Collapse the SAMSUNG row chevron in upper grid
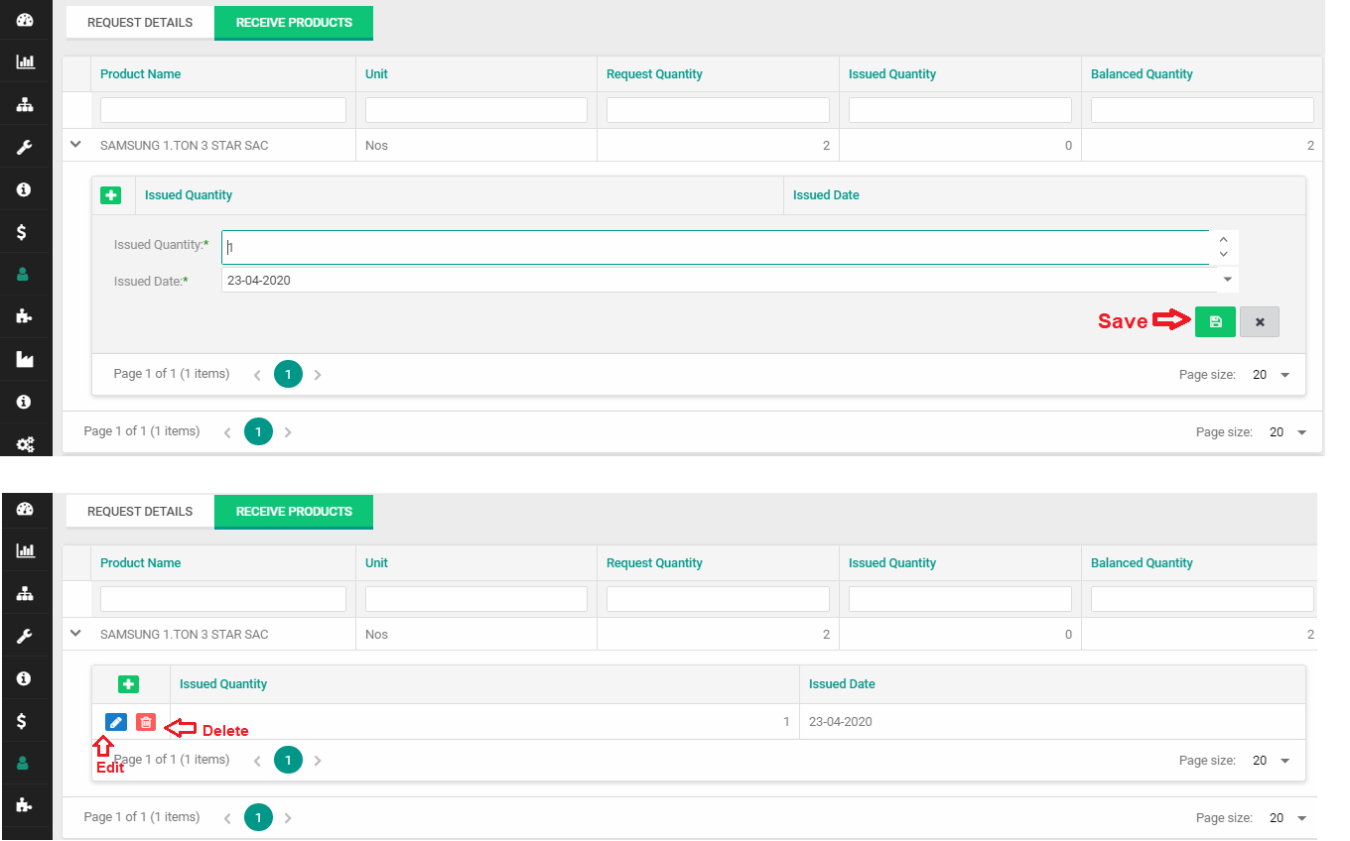The image size is (1350, 841). click(75, 145)
